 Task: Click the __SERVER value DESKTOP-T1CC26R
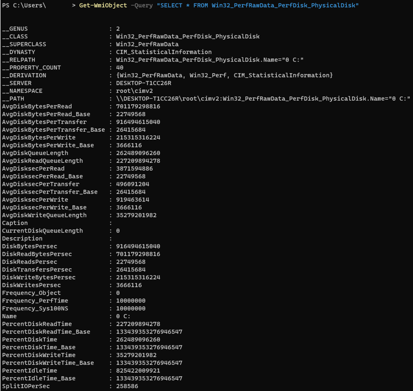[x=144, y=83]
